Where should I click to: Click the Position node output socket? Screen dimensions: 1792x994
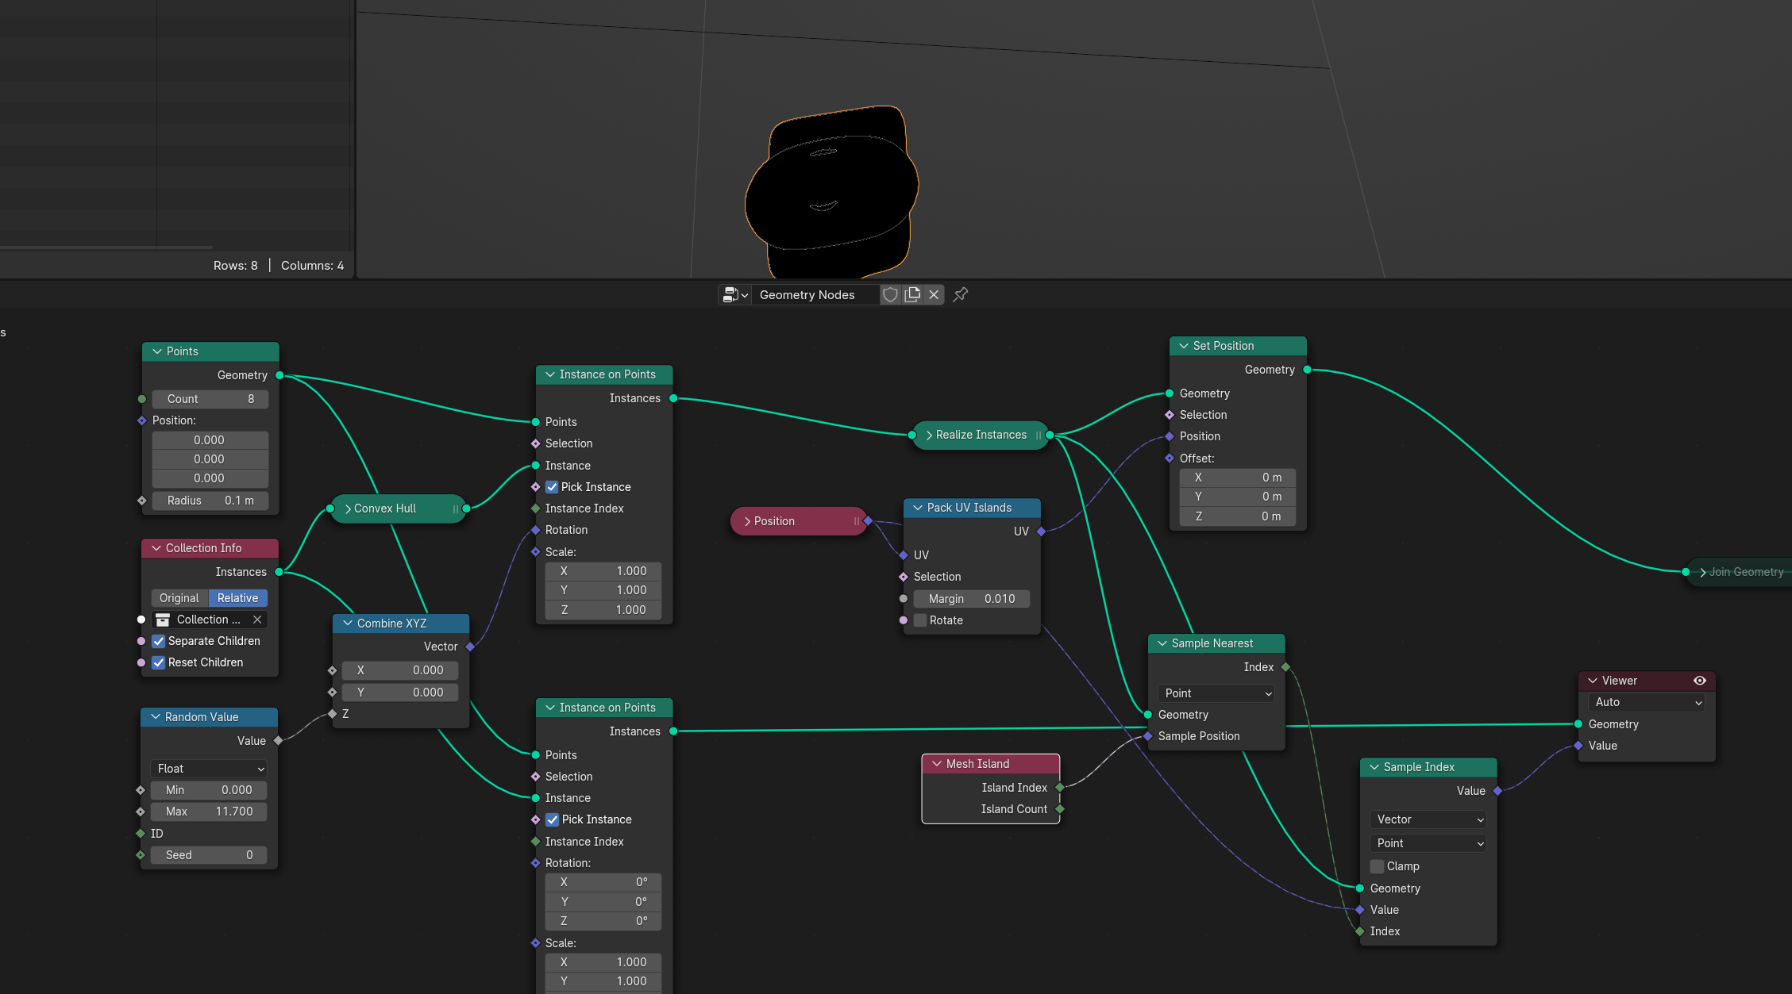[x=868, y=521]
